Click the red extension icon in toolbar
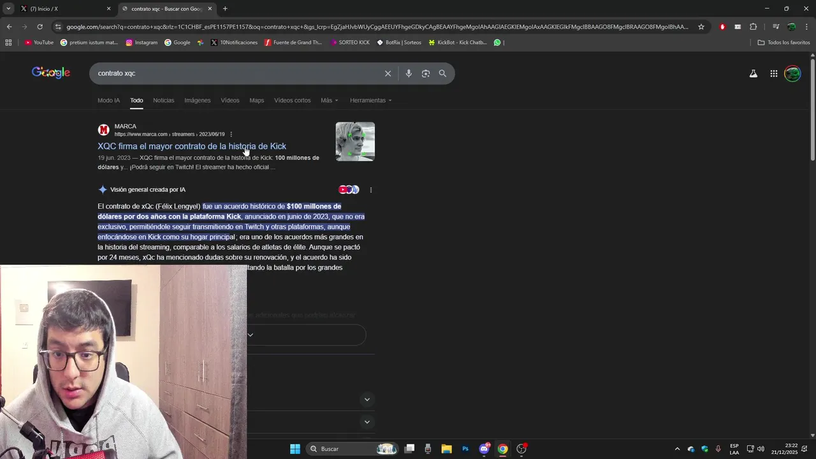816x459 pixels. [x=722, y=27]
